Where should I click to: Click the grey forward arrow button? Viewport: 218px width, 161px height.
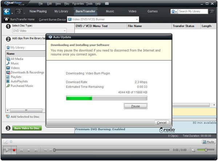pyautogui.click(x=19, y=11)
